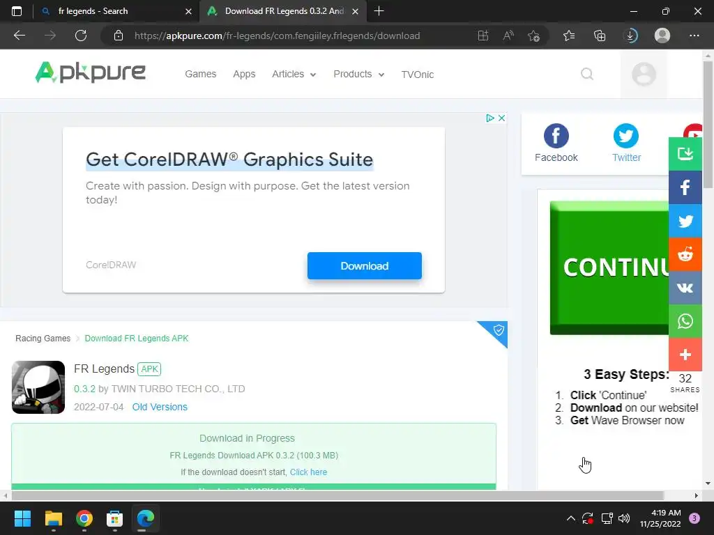Image resolution: width=714 pixels, height=535 pixels.
Task: Open the TVOnic menu item
Action: tap(418, 75)
